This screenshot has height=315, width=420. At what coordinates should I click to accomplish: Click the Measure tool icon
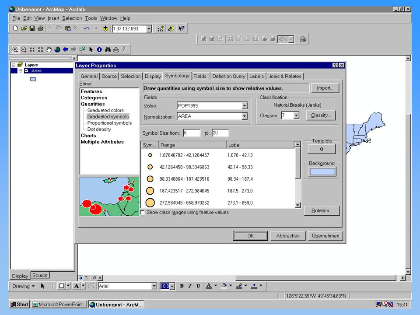point(116,49)
